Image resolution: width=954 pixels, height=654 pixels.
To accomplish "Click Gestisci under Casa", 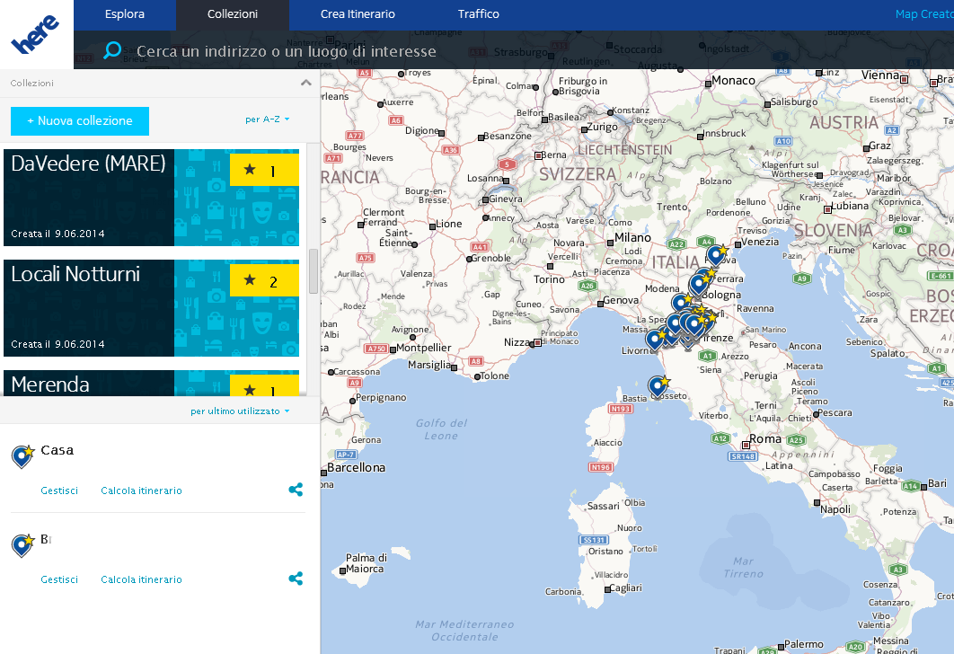I will point(59,490).
